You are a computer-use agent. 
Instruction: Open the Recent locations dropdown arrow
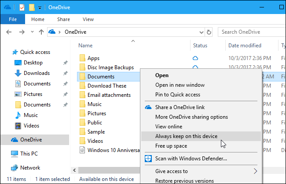32,32
